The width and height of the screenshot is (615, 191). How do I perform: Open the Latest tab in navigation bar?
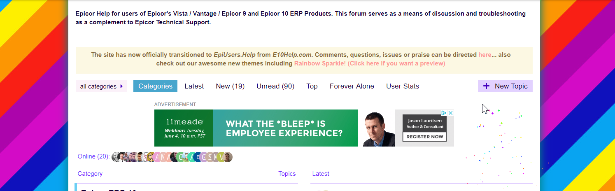[x=194, y=86]
